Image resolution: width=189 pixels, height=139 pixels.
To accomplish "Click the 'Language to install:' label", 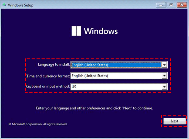I will pos(54,64).
